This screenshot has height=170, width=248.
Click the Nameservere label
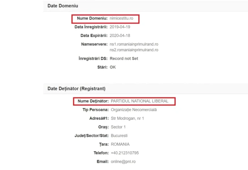(94, 44)
